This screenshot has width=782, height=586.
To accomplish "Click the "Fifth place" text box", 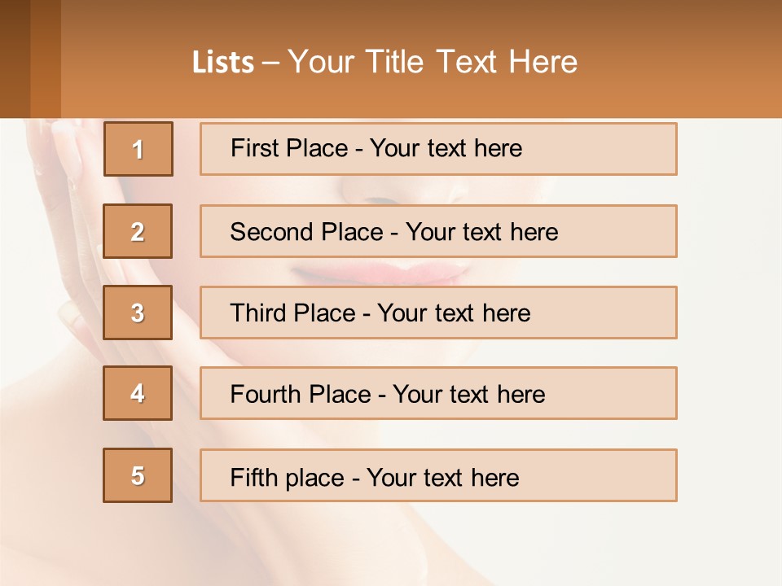I will click(x=438, y=475).
